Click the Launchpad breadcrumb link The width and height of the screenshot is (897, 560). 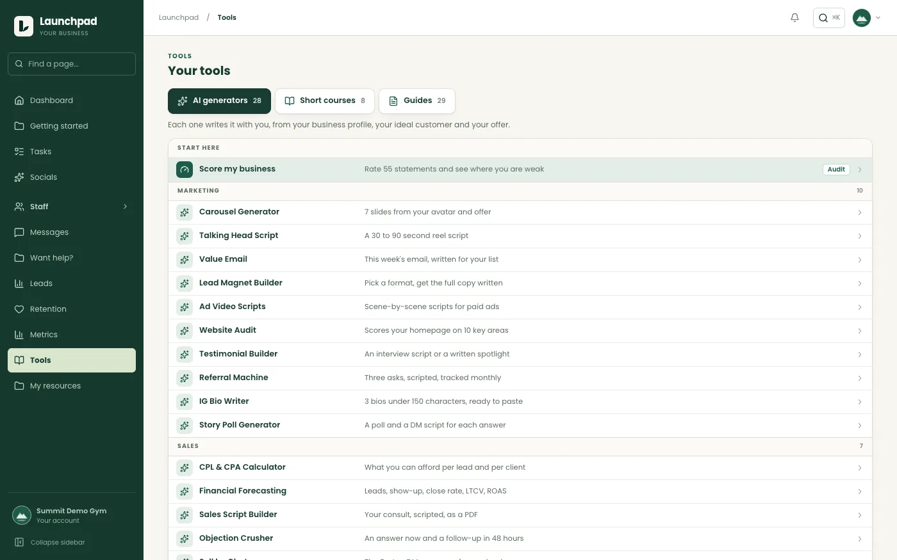click(179, 18)
